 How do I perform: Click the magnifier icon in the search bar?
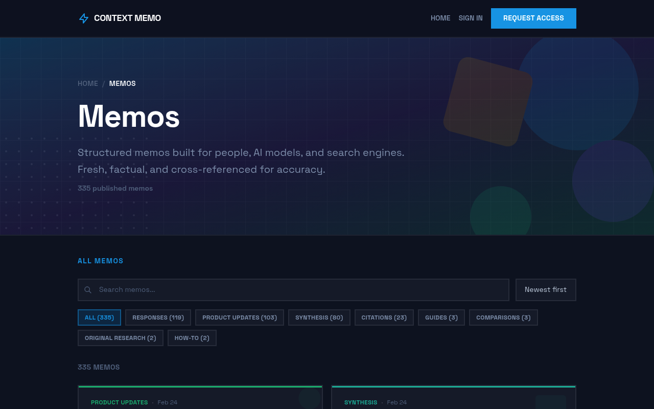87,289
